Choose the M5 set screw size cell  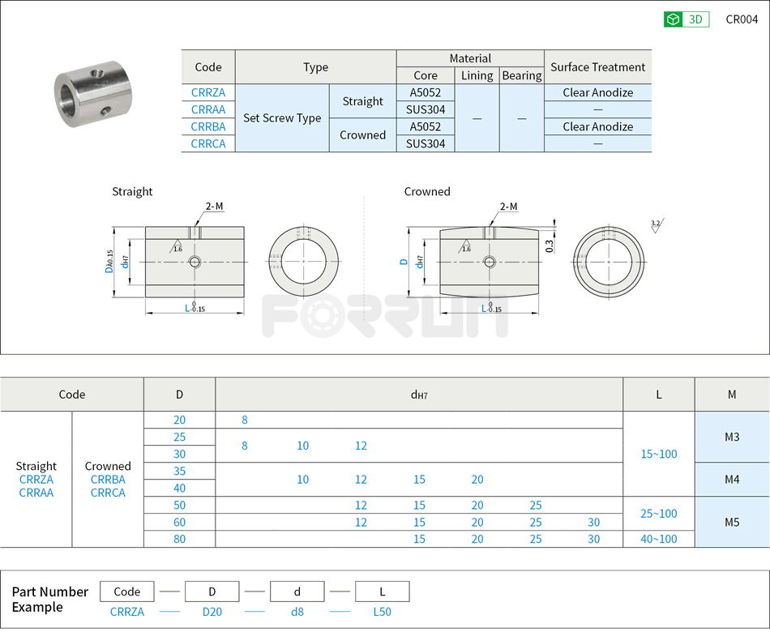(732, 522)
